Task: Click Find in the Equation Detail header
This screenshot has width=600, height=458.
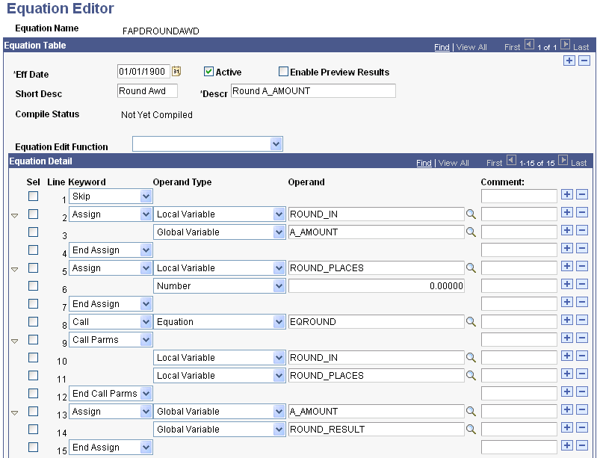Action: pos(424,162)
